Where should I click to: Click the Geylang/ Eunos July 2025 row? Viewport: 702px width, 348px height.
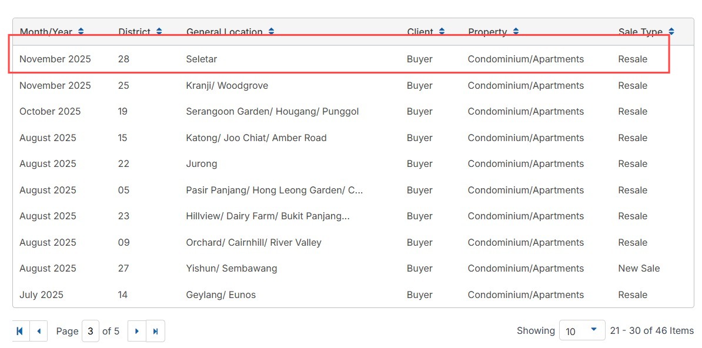pos(353,295)
